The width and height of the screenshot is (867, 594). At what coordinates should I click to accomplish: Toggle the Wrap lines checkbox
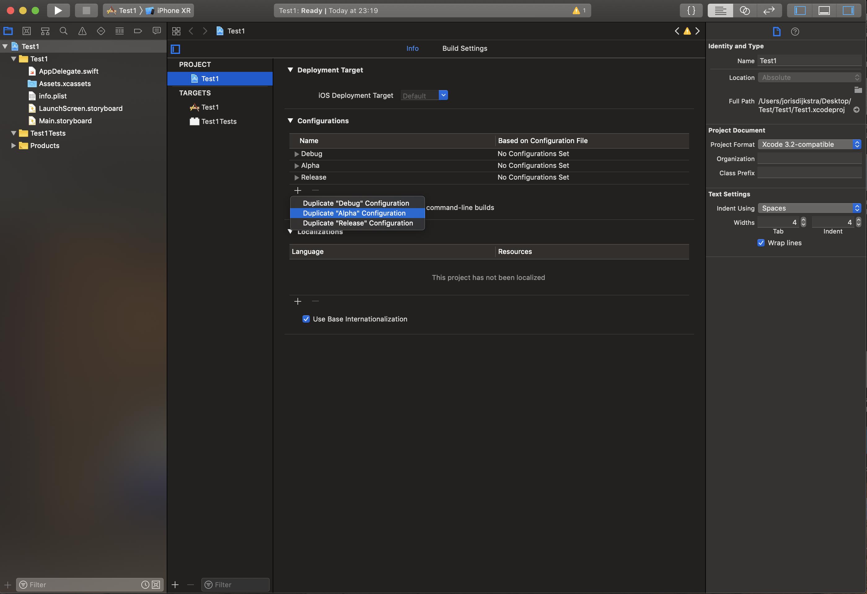click(761, 243)
